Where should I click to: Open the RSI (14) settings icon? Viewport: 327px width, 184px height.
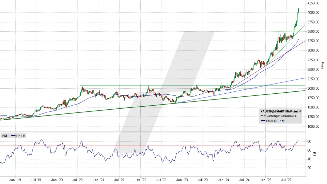click(x=24, y=135)
